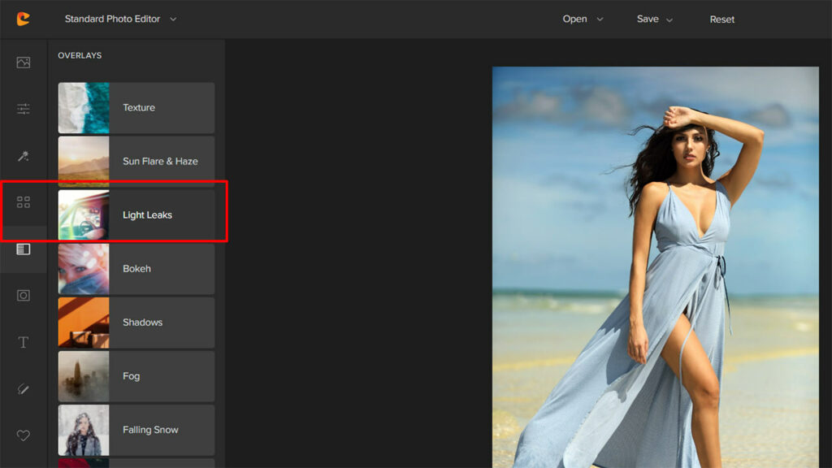Click the Falling Snow thumbnail image

[84, 430]
